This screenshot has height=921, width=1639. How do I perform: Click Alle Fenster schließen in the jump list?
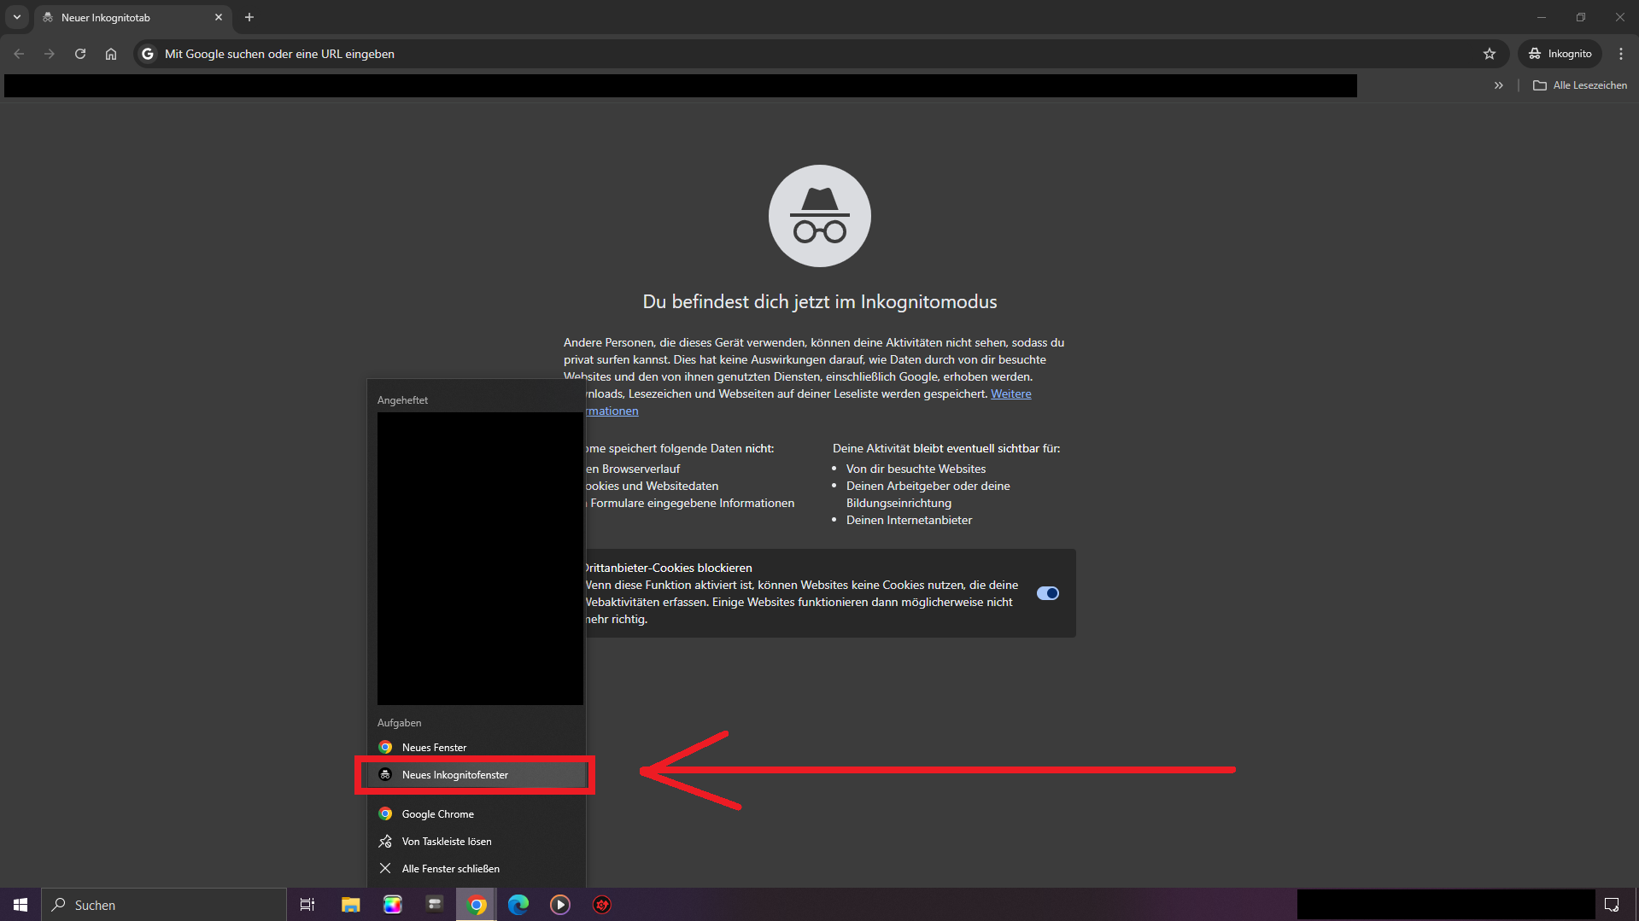point(450,869)
